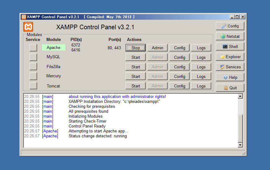Open the Services button
The height and width of the screenshot is (170, 270).
[x=230, y=67]
